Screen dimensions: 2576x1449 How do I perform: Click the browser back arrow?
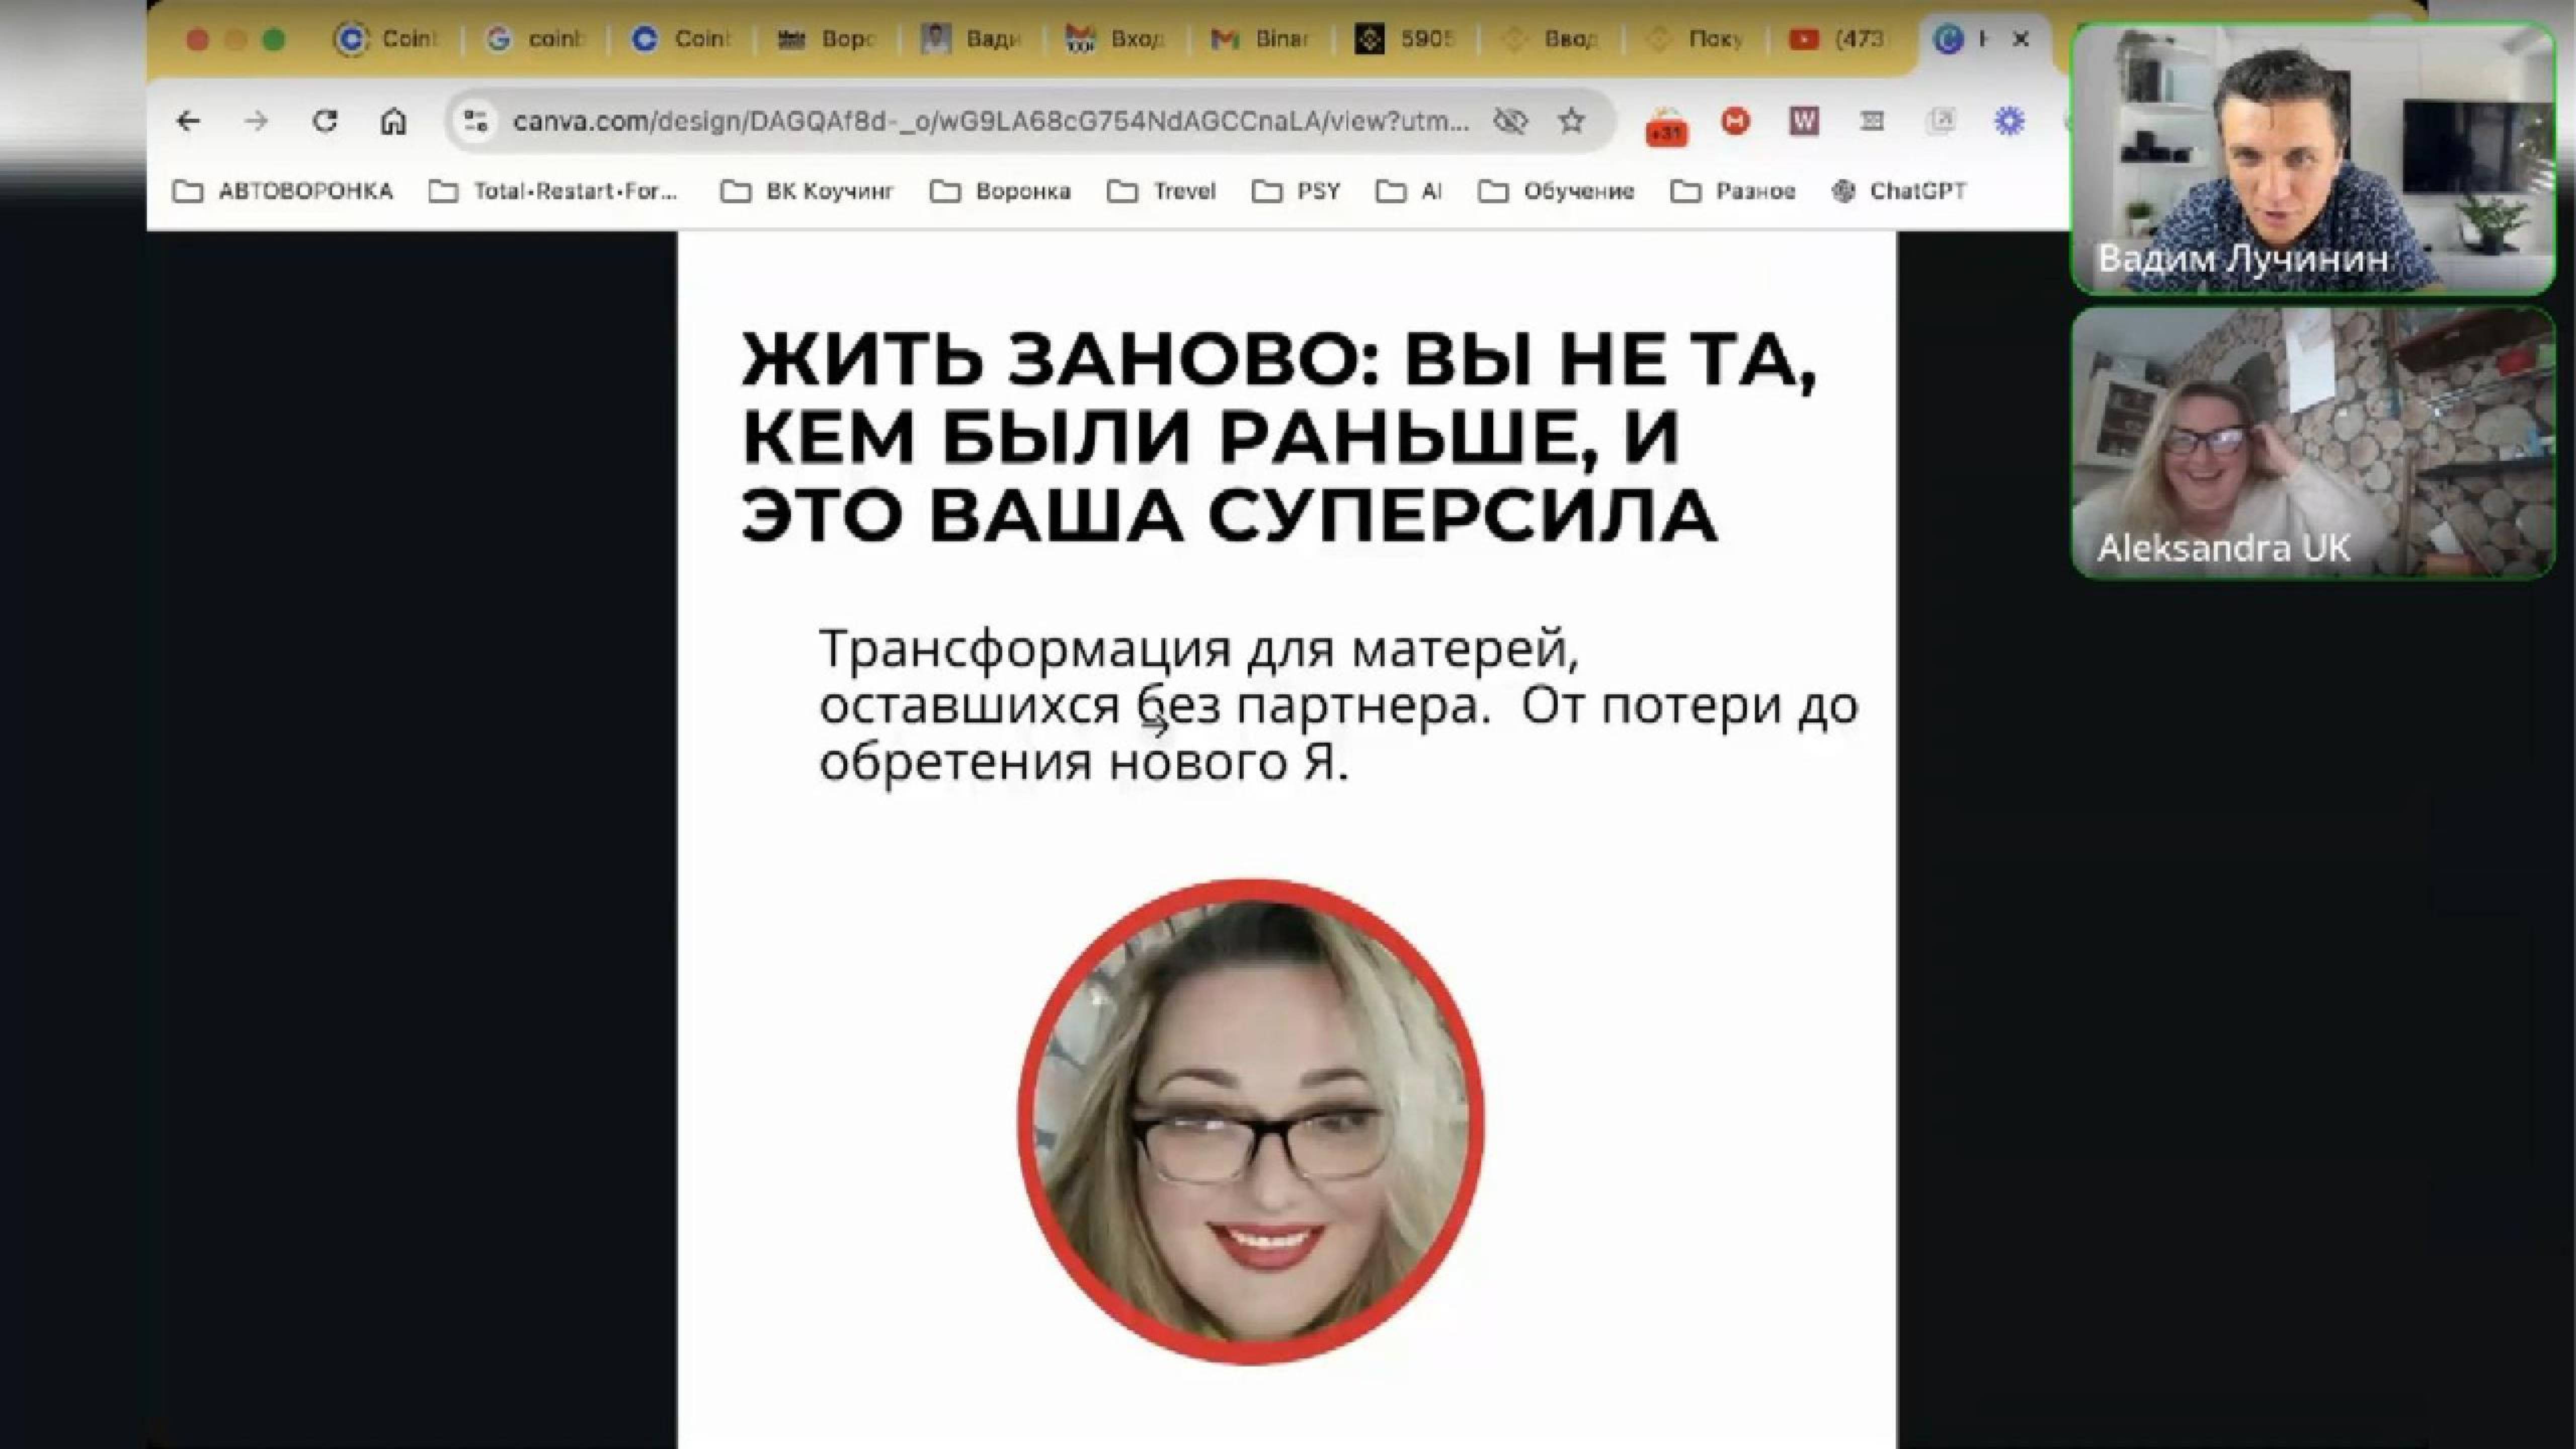188,122
